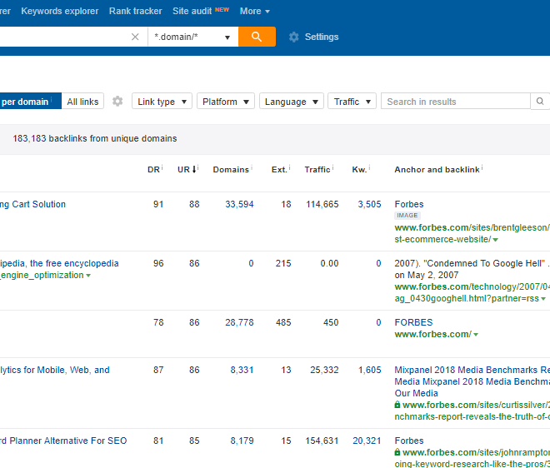Open the Platform filter dropdown

[x=226, y=102]
